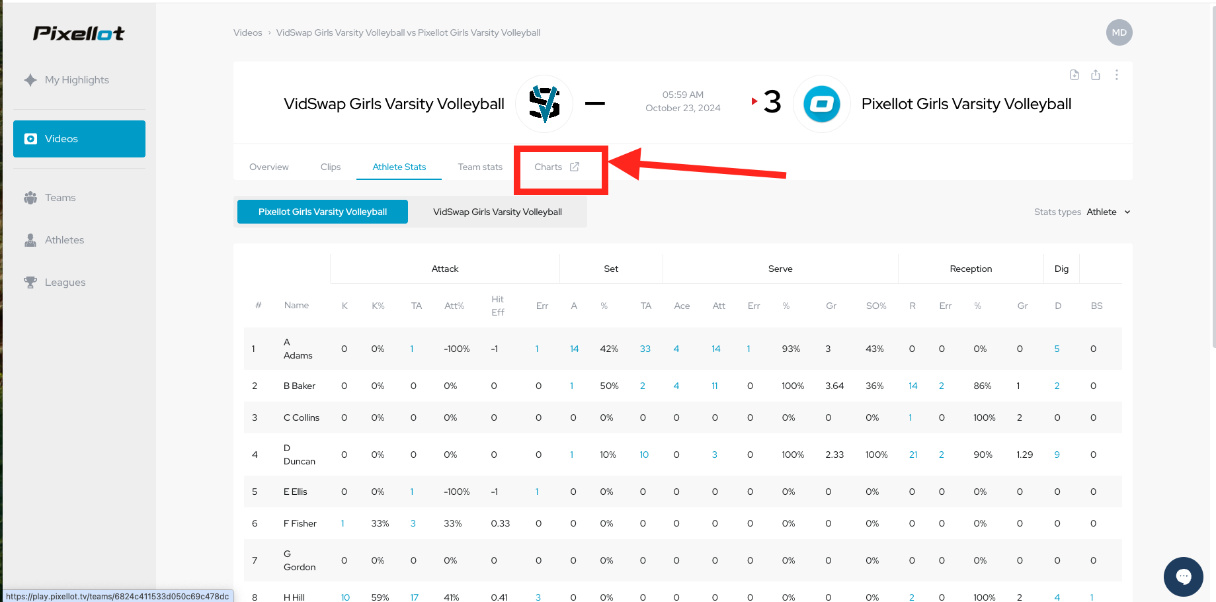Click the Teams group icon
Viewport: 1216px width, 602px height.
(x=30, y=198)
